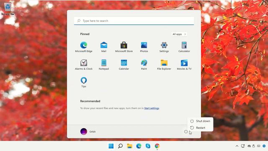
Task: Select Shut down from power menu
Action: point(200,121)
